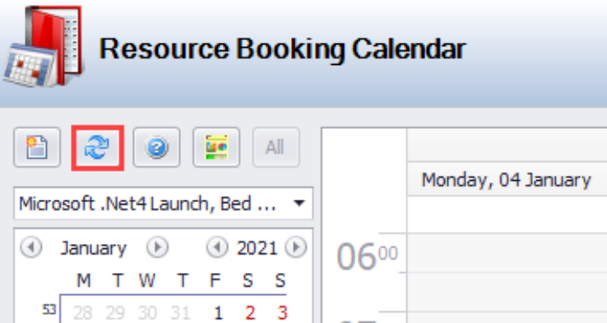
Task: Select Saturday January 2 in mini calendar
Action: 250,312
